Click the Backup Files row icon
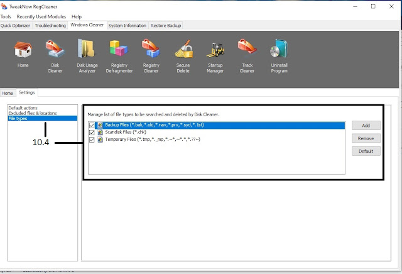This screenshot has height=274, width=402. point(100,125)
